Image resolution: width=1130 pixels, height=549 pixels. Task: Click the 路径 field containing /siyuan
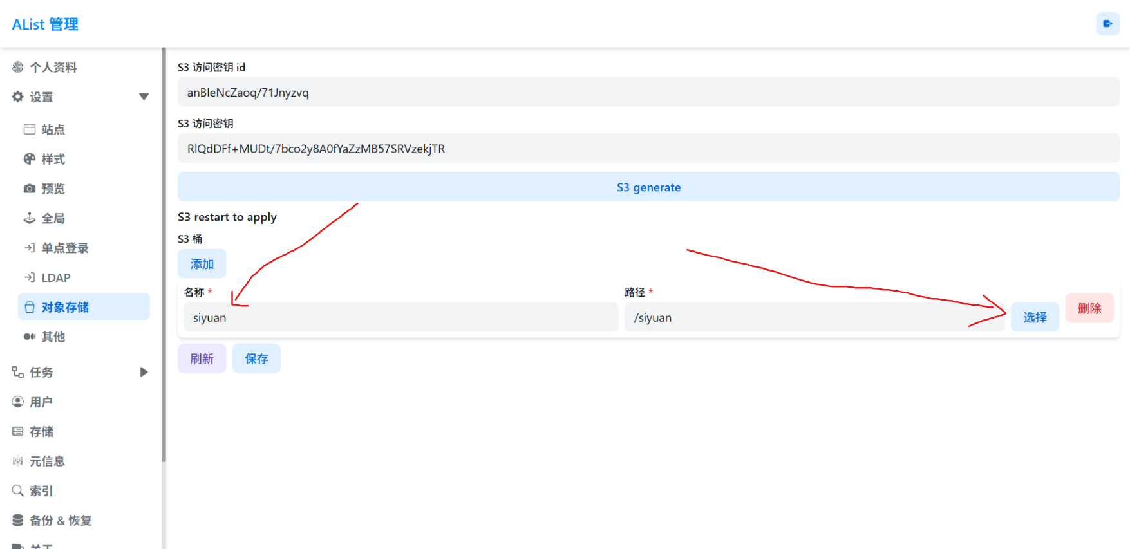814,317
